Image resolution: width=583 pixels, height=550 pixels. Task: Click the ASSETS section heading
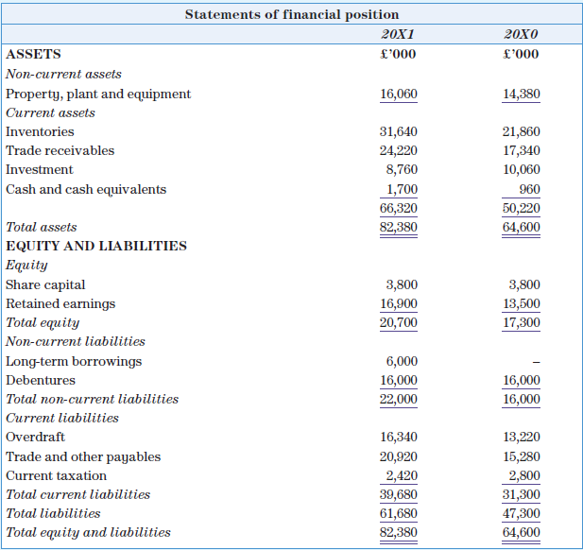(x=33, y=54)
